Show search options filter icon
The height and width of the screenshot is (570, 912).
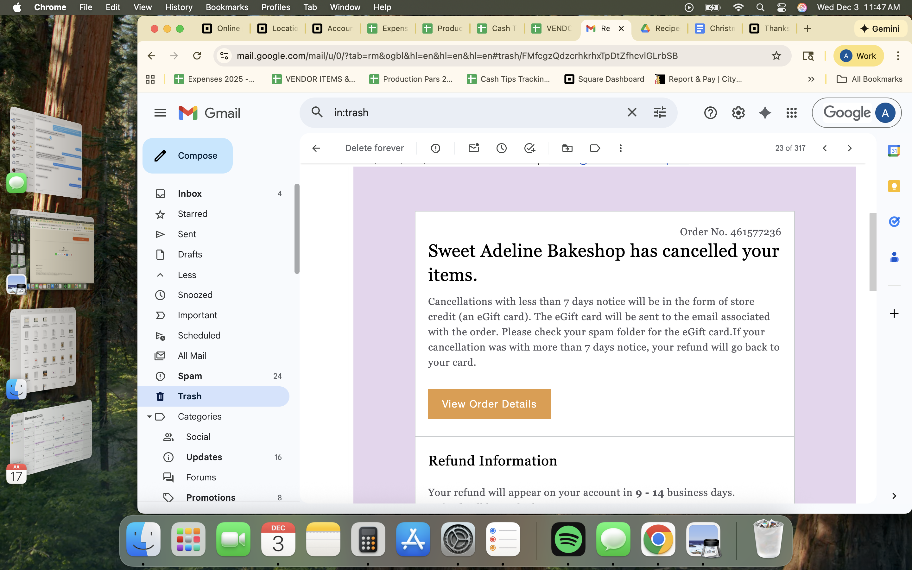click(x=660, y=112)
